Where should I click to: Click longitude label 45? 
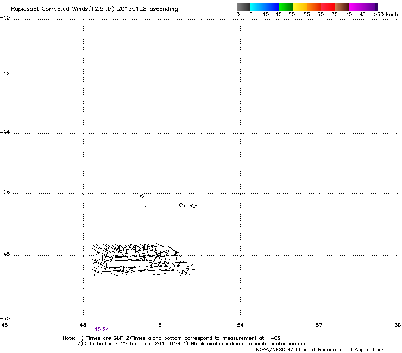[4, 325]
